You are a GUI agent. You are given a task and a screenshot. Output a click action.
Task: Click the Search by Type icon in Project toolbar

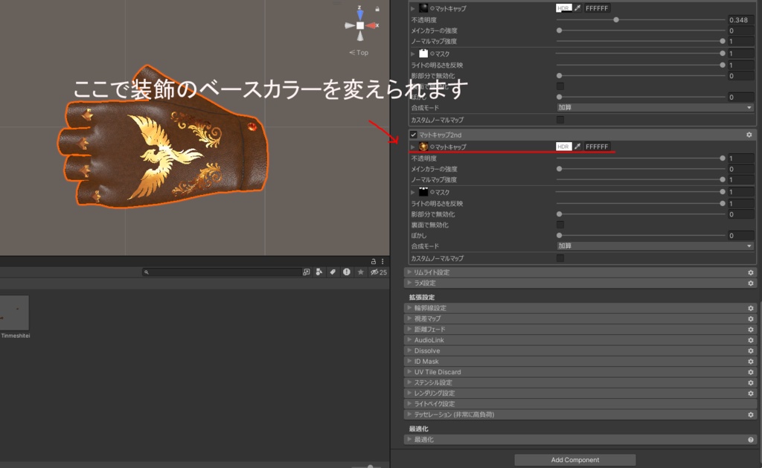(x=318, y=272)
